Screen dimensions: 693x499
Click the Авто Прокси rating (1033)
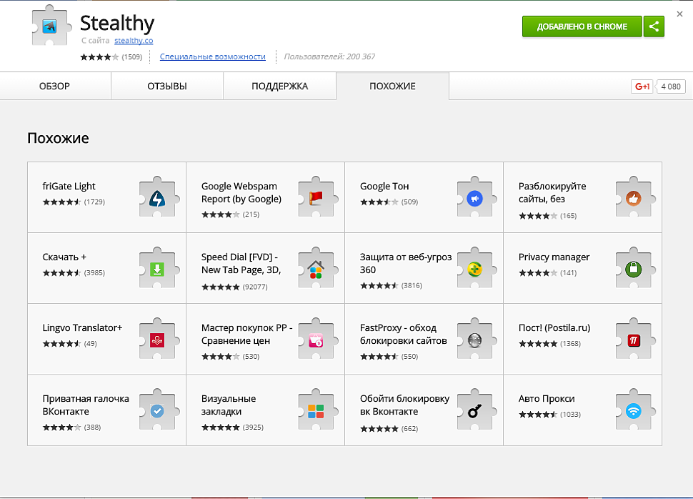tap(550, 415)
